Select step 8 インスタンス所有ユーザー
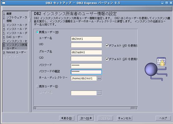 [x=15, y=46]
